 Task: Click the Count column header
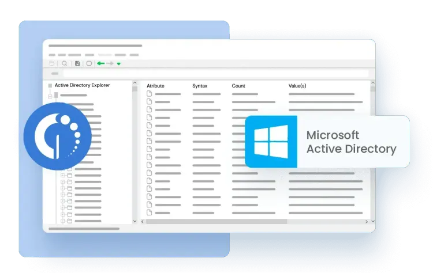[238, 86]
